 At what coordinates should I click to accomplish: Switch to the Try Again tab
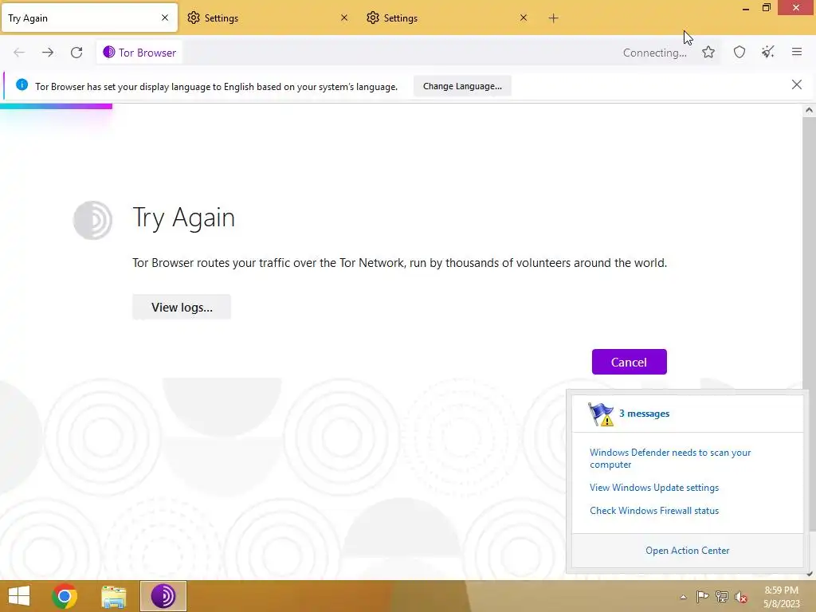point(89,18)
